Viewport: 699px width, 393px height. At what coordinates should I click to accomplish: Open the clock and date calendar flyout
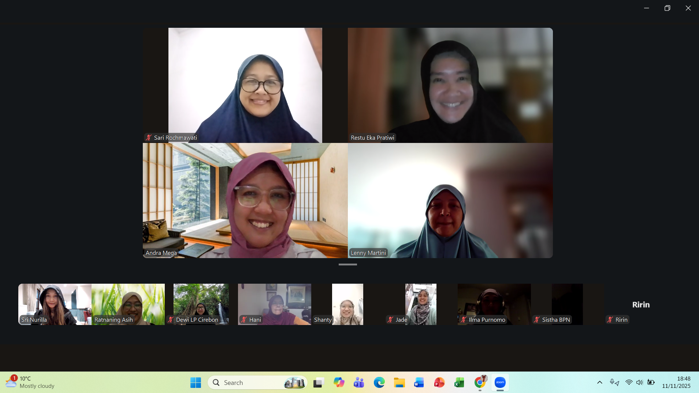[676, 382]
